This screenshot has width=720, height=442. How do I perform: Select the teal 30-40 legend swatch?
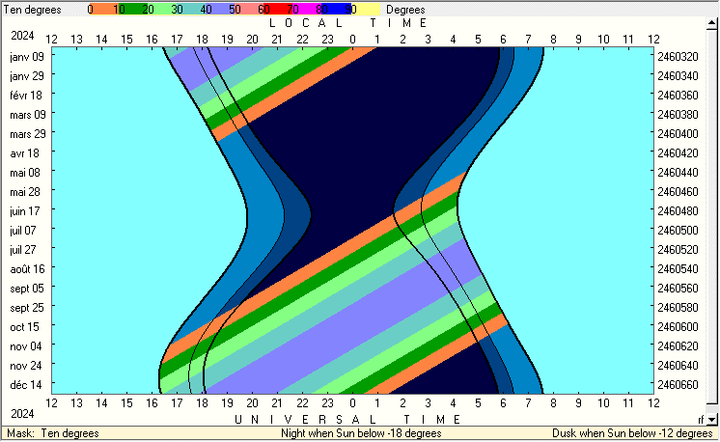(x=191, y=10)
